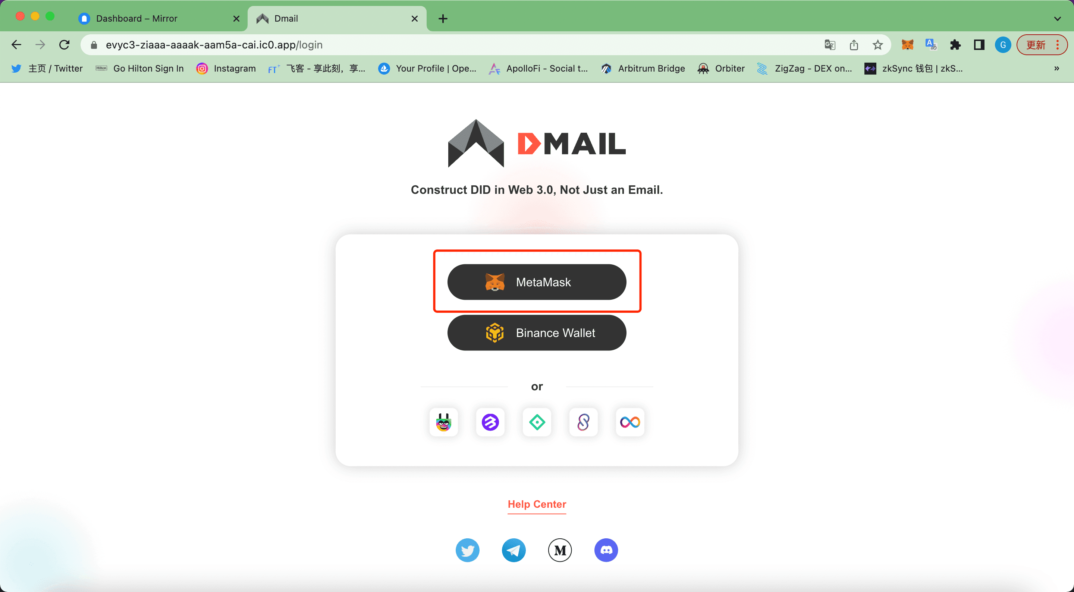Open browser bookmarks bar Twitter link

40,68
